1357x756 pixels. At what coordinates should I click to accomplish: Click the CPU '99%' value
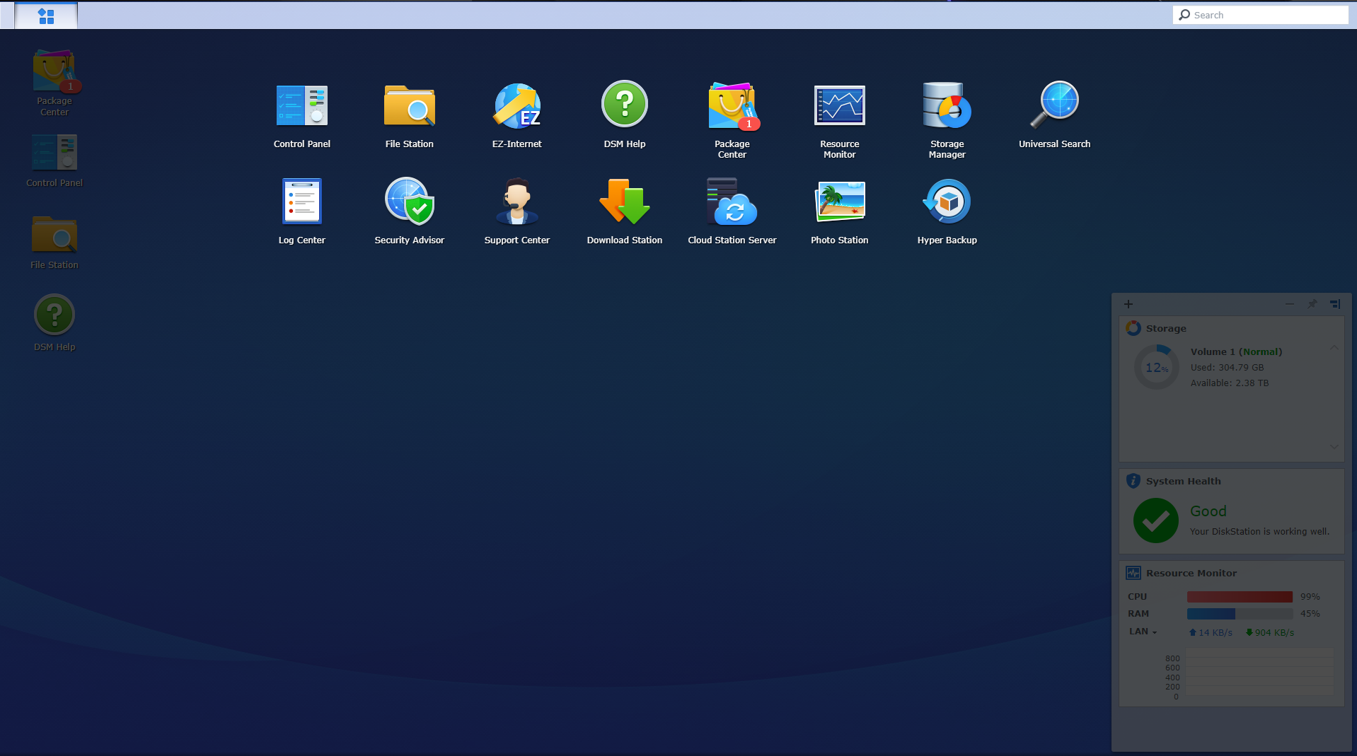(x=1310, y=597)
